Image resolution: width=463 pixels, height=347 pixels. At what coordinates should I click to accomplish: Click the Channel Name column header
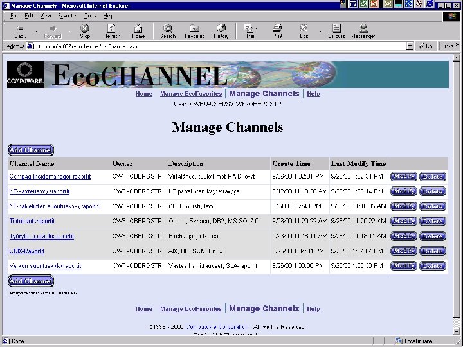click(x=32, y=163)
